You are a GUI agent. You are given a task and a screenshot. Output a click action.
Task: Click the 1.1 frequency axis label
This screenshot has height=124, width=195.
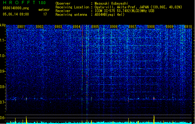click(x=2, y=40)
